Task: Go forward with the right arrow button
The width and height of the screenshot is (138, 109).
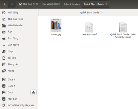Action: point(12,4)
